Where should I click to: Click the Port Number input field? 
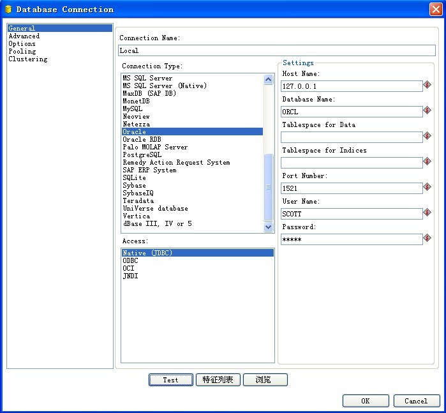pos(352,188)
